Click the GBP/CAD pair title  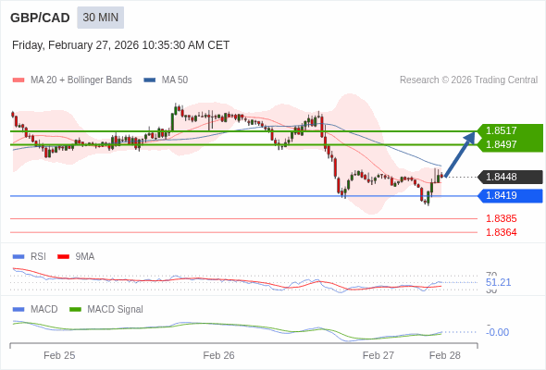[x=40, y=18]
